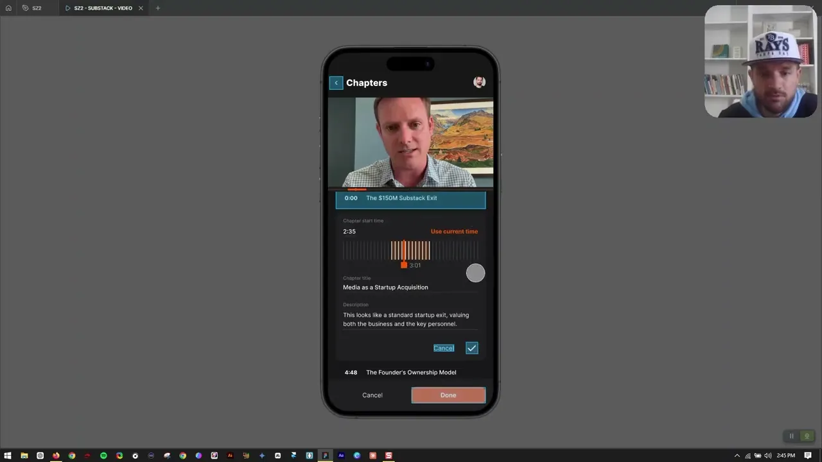Open the Framer icon in the taskbar
The height and width of the screenshot is (462, 822).
(x=293, y=456)
